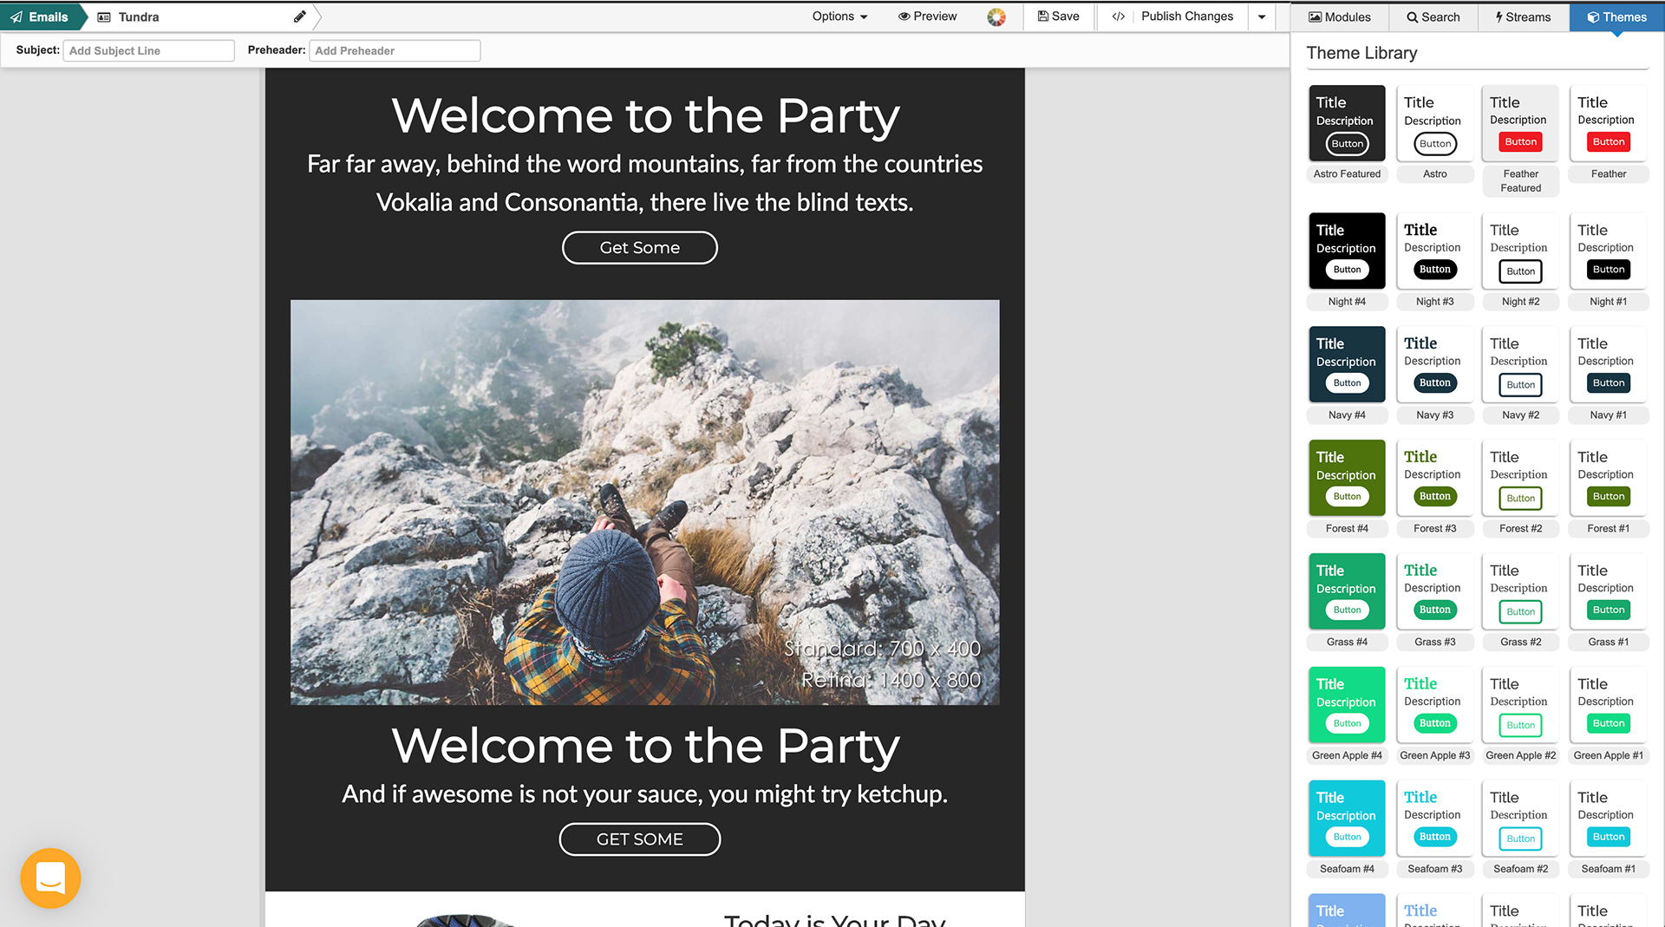
Task: Expand the Options dropdown menu
Action: coord(839,16)
